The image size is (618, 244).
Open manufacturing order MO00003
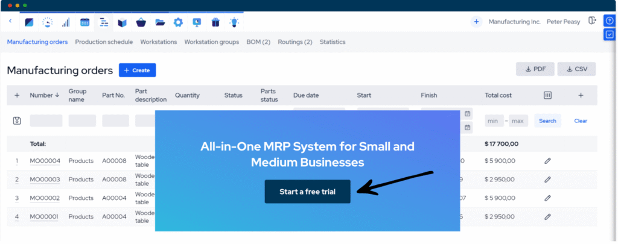tap(45, 180)
